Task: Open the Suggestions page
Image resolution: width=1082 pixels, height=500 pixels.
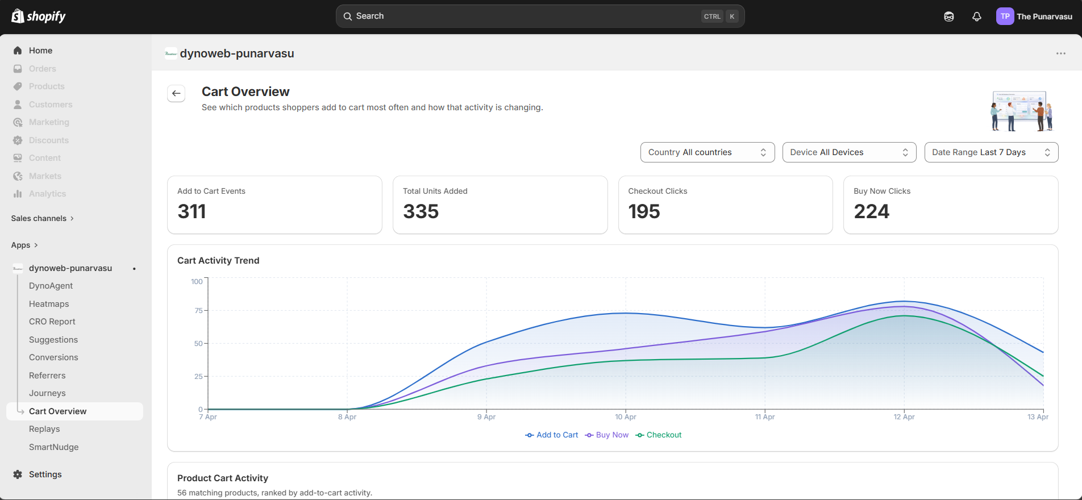Action: [53, 340]
